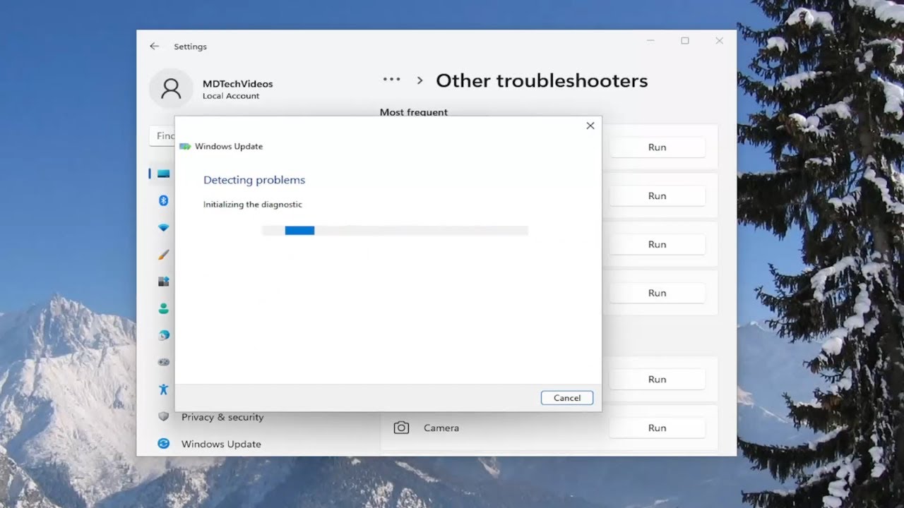This screenshot has height=508, width=904.
Task: Open the Accounts person icon
Action: click(x=164, y=308)
